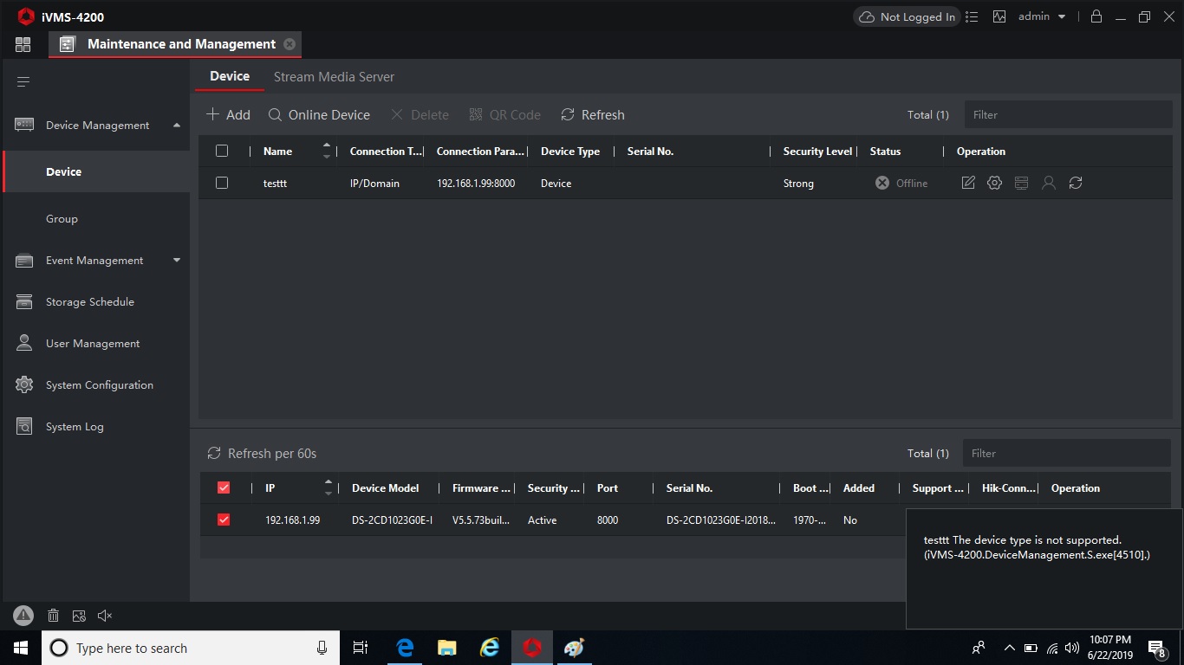Viewport: 1184px width, 665px height.
Task: Click the upper device Filter field
Action: (x=1067, y=114)
